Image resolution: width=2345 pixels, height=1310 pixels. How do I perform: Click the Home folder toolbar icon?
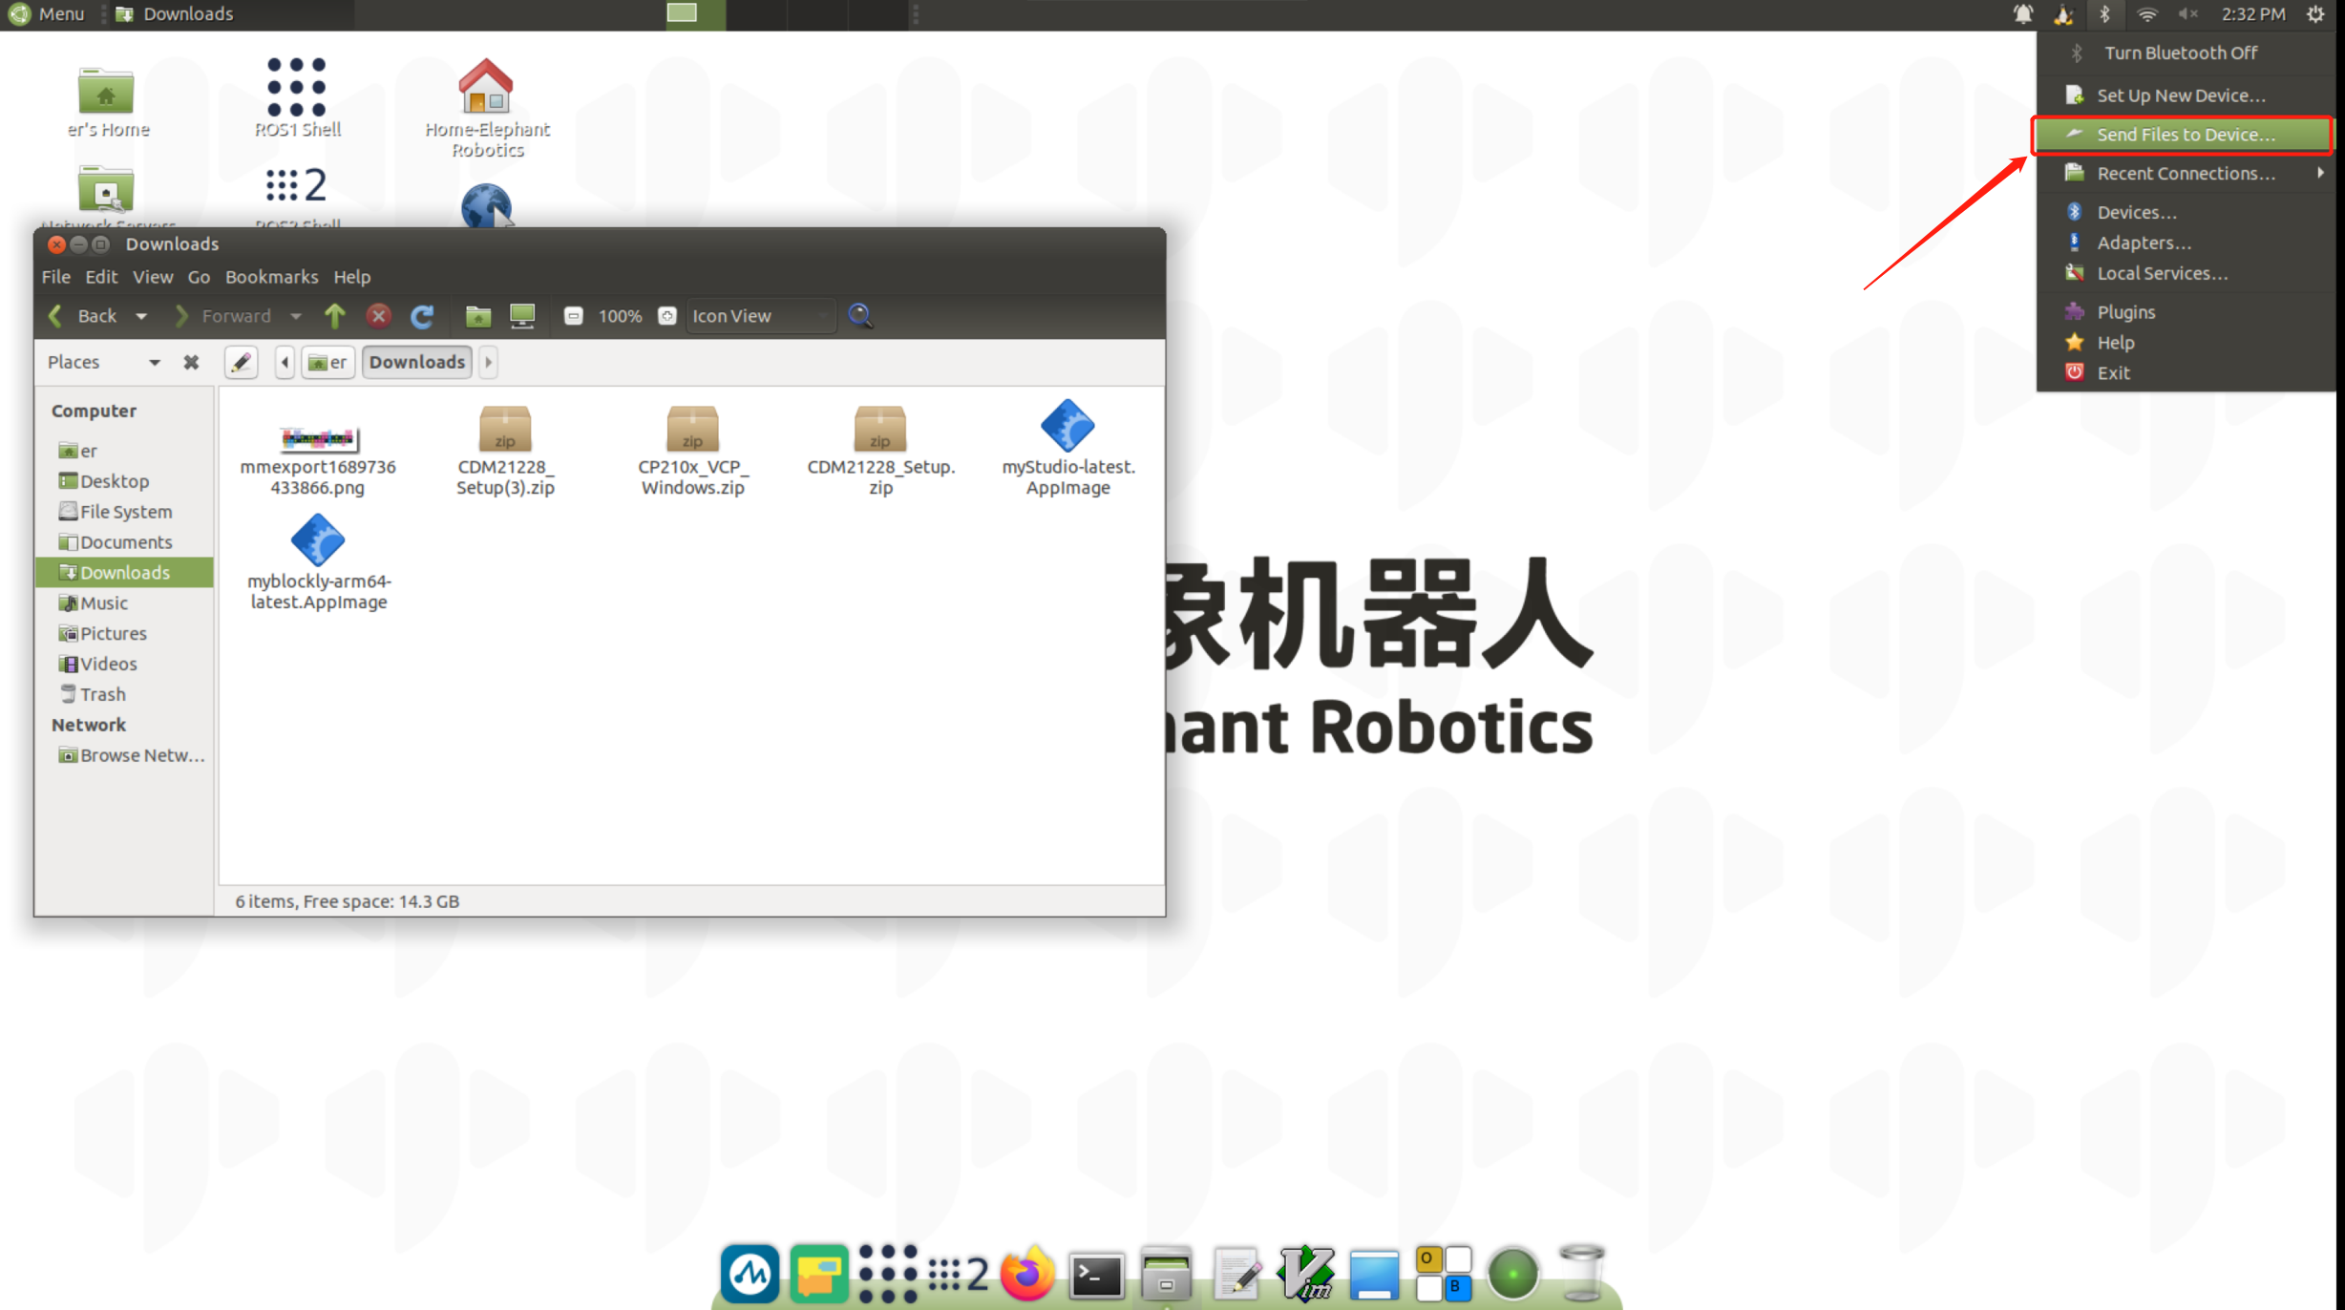point(477,316)
